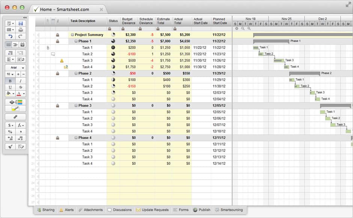353x218 pixels.
Task: Open the Gantt chart settings gear
Action: [x=237, y=29]
